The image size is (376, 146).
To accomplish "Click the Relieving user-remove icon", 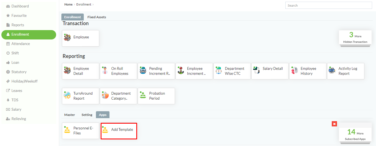I will click(x=8, y=119).
